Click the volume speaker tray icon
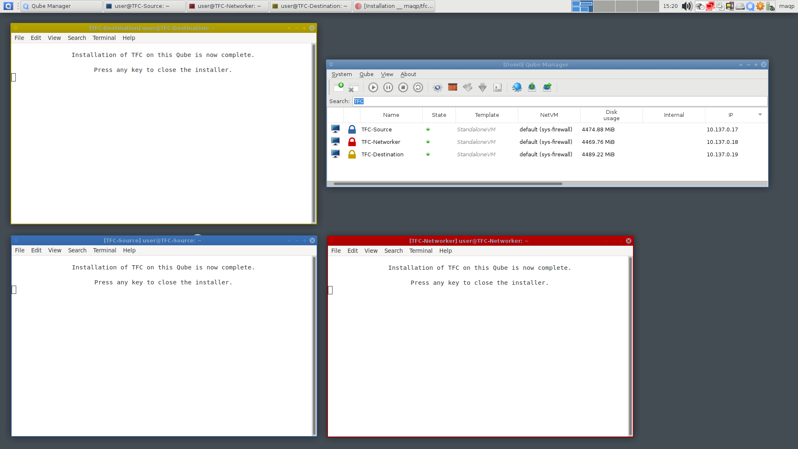This screenshot has height=449, width=798. click(x=687, y=6)
